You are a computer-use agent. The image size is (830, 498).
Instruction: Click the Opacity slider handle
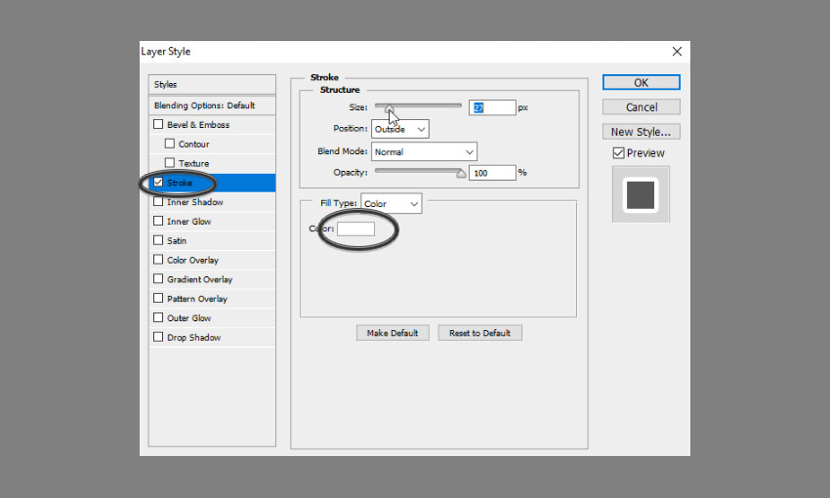[x=461, y=173]
